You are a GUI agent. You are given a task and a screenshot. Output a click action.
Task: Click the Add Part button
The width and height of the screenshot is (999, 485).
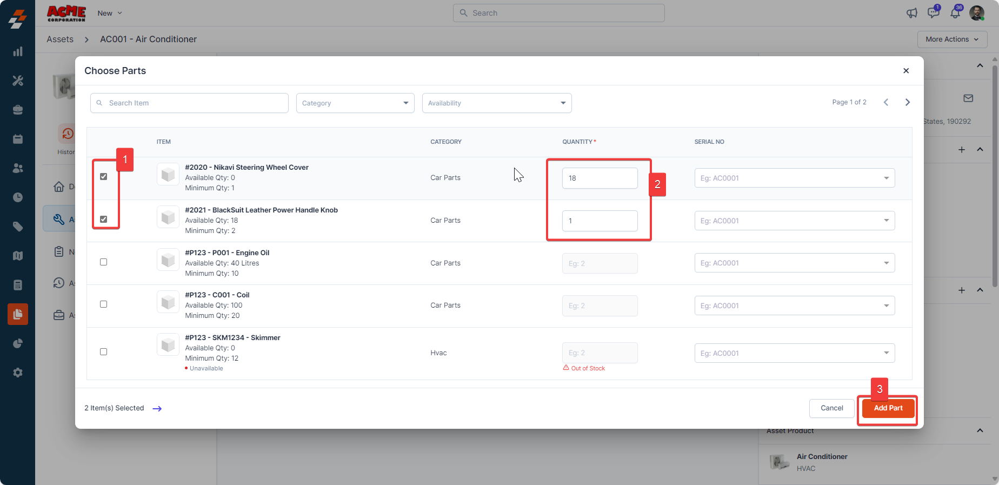[x=888, y=408]
